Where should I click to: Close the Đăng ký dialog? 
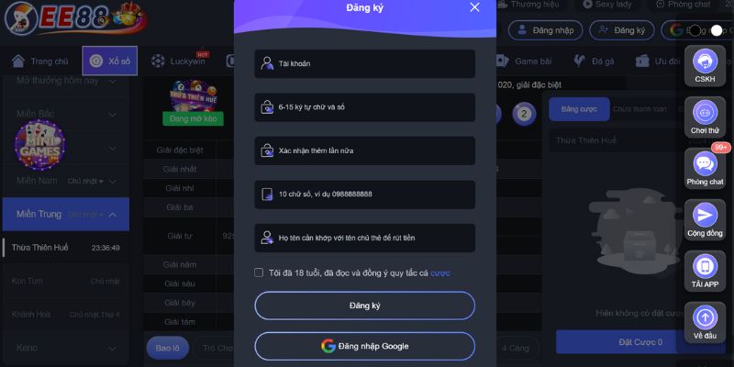click(474, 7)
